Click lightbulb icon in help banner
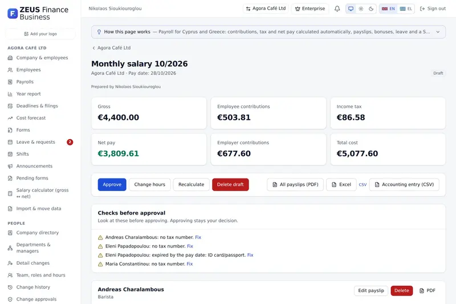 coord(99,32)
